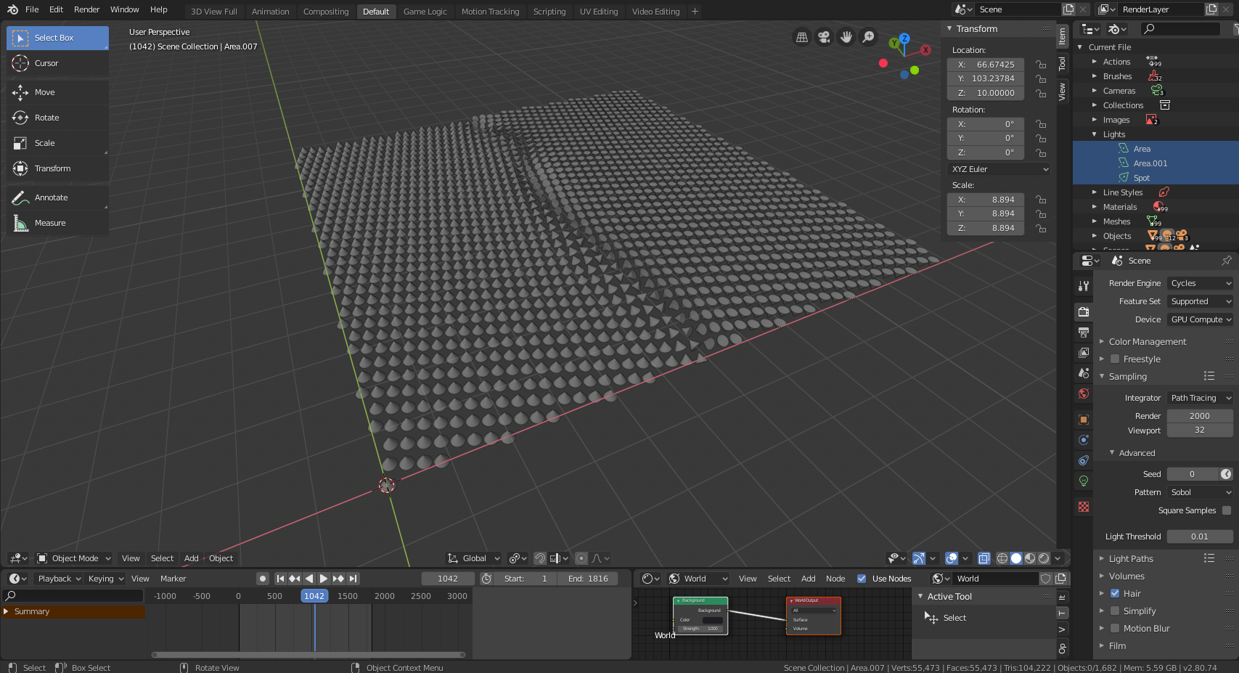Pick the Scale tool
Viewport: 1239px width, 673px height.
tap(57, 143)
